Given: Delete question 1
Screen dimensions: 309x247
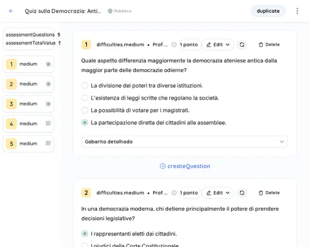Looking at the screenshot, I should (x=269, y=44).
